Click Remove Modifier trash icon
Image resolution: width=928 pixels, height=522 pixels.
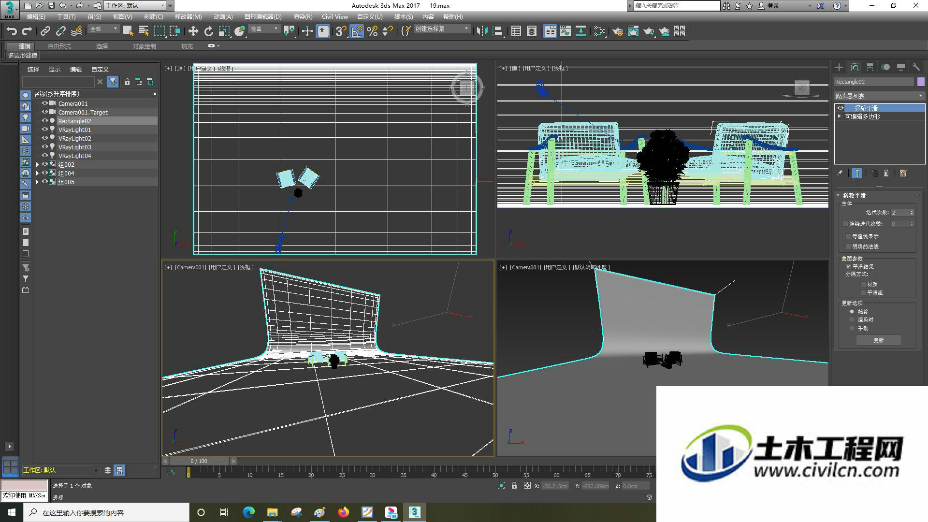(x=886, y=173)
